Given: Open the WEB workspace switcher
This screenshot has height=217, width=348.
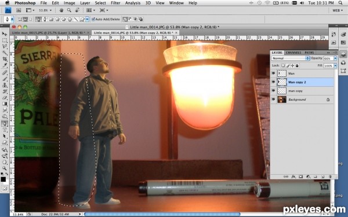Looking at the screenshot, I should [338, 10].
